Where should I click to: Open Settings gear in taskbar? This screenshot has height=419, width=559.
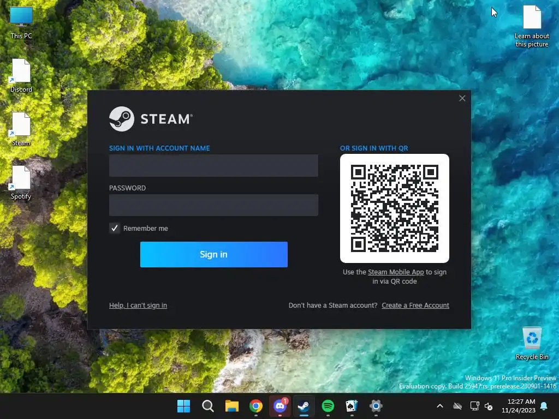coord(376,406)
